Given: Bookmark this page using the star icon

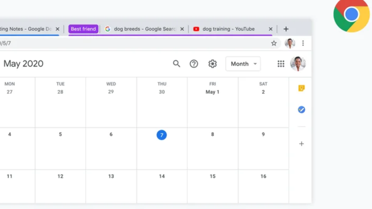Looking at the screenshot, I should (x=274, y=43).
